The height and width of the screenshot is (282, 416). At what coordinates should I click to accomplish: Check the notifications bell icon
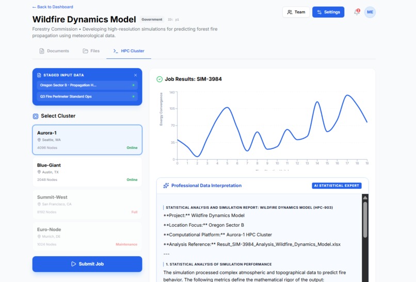click(x=357, y=12)
